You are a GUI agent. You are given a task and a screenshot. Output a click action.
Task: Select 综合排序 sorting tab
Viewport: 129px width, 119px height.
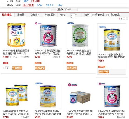(x=7, y=15)
